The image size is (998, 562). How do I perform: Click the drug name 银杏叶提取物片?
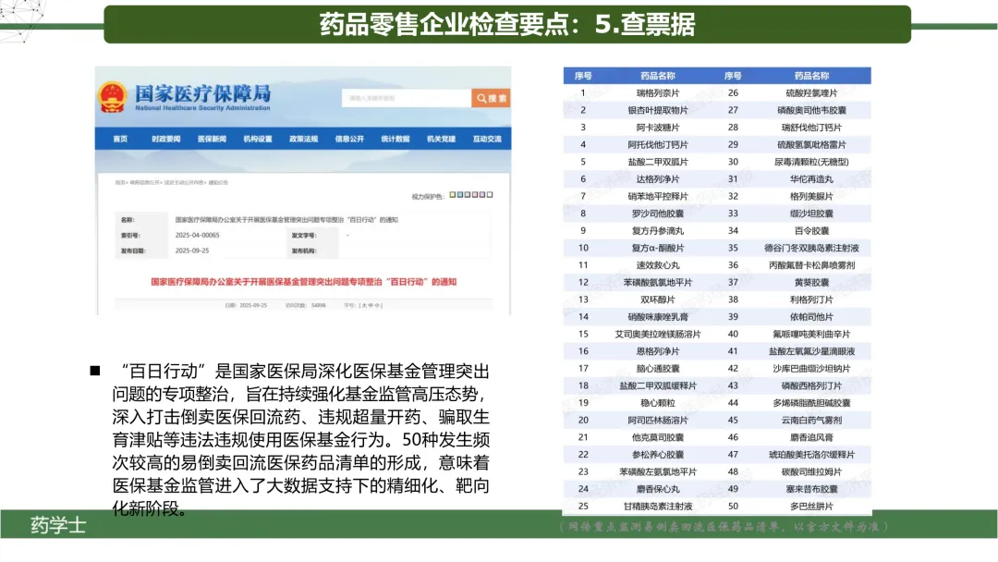pyautogui.click(x=658, y=110)
